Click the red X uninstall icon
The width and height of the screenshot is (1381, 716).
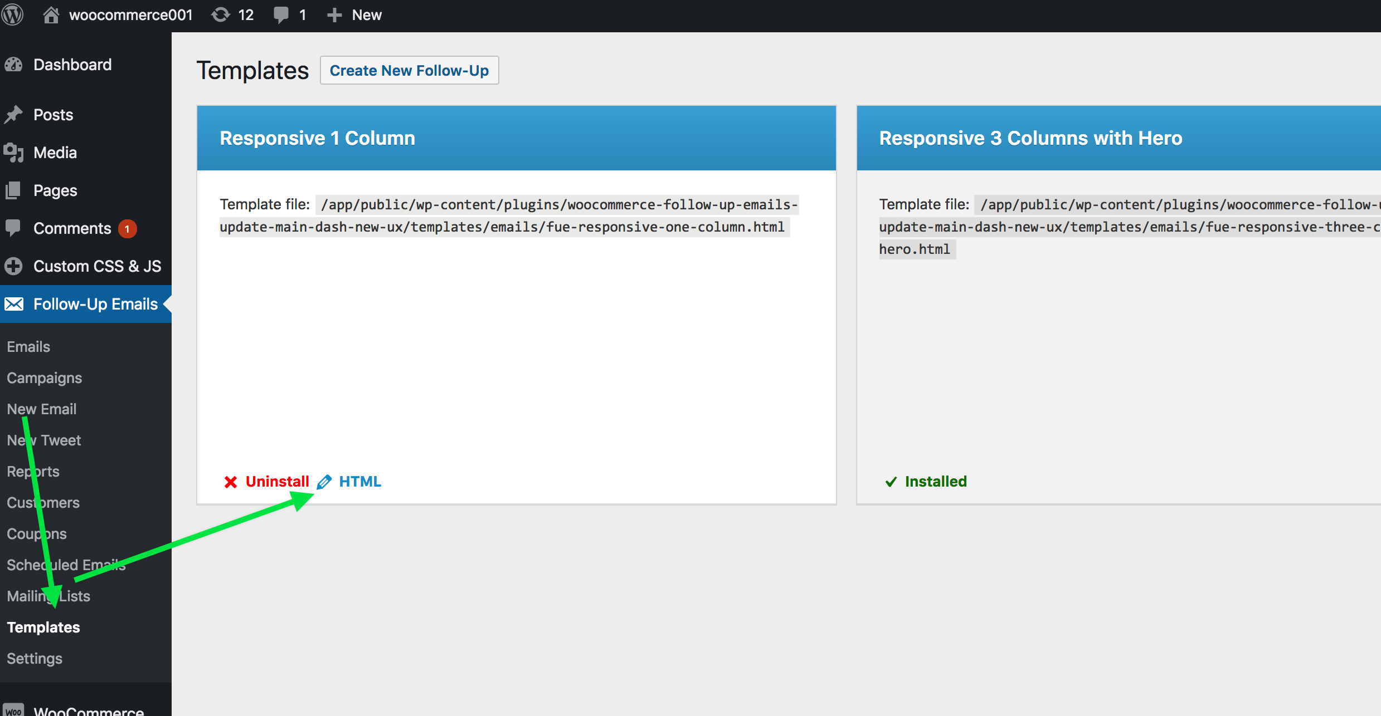pos(231,482)
